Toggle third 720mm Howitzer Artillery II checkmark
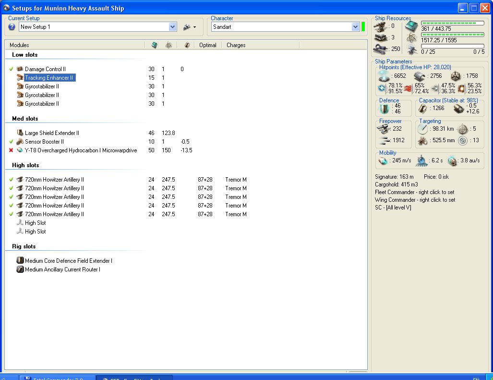The height and width of the screenshot is (380, 493). coord(11,196)
